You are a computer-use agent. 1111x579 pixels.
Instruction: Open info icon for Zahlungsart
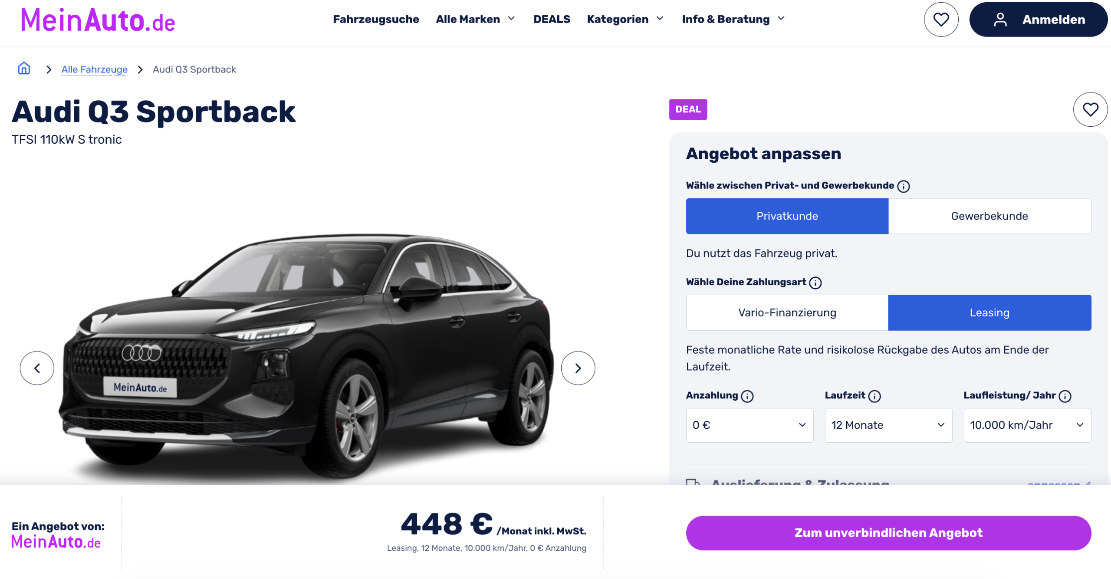(x=815, y=283)
